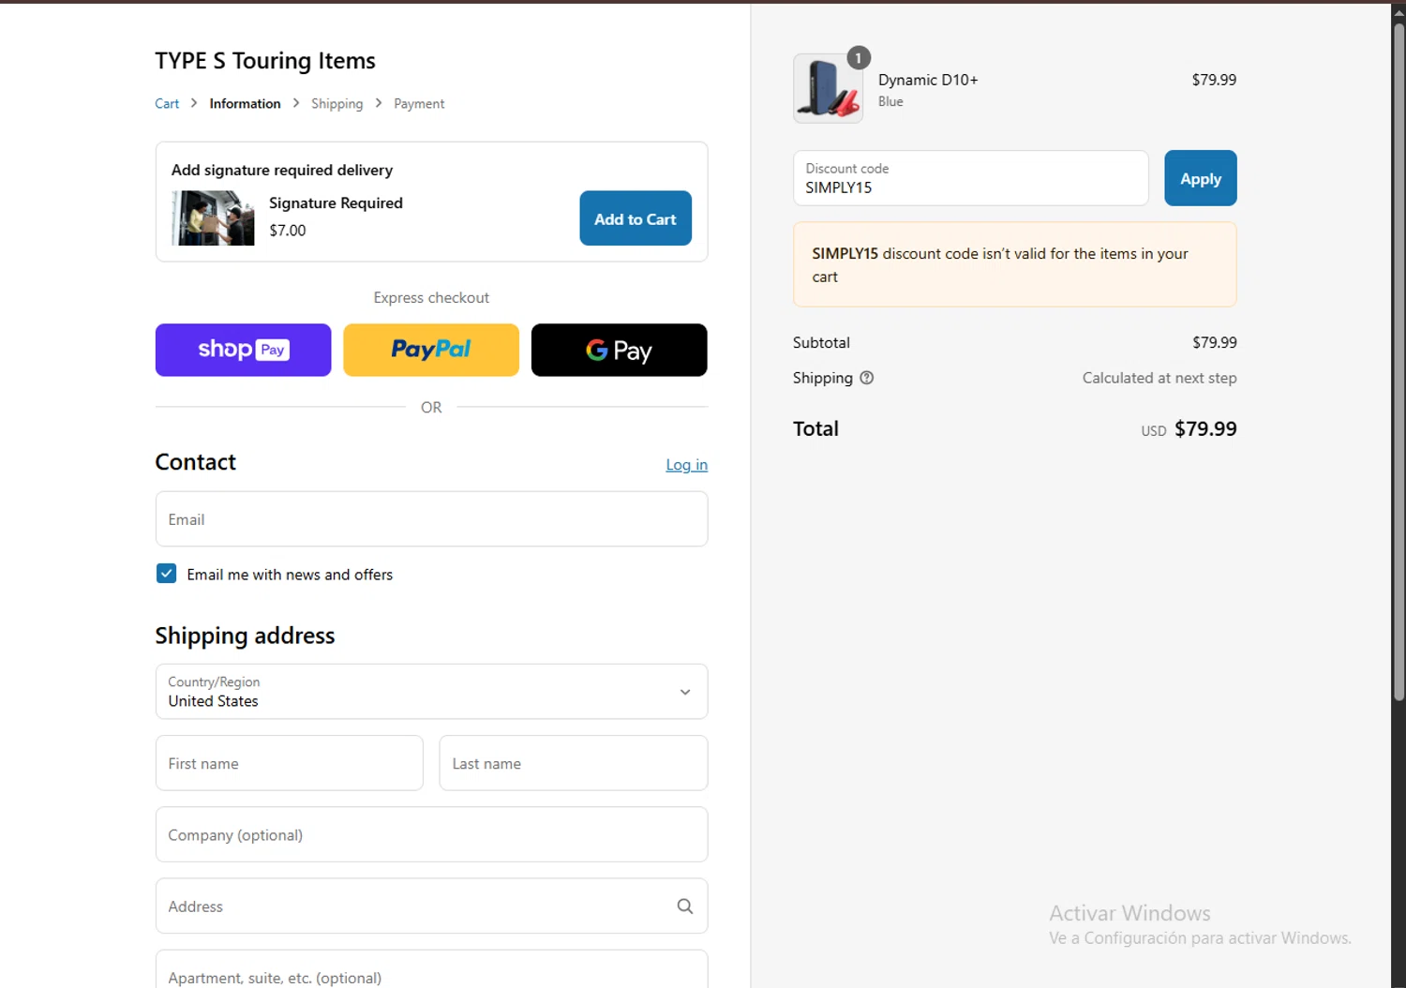This screenshot has width=1406, height=988.
Task: Focus the Last name field
Action: tap(574, 763)
